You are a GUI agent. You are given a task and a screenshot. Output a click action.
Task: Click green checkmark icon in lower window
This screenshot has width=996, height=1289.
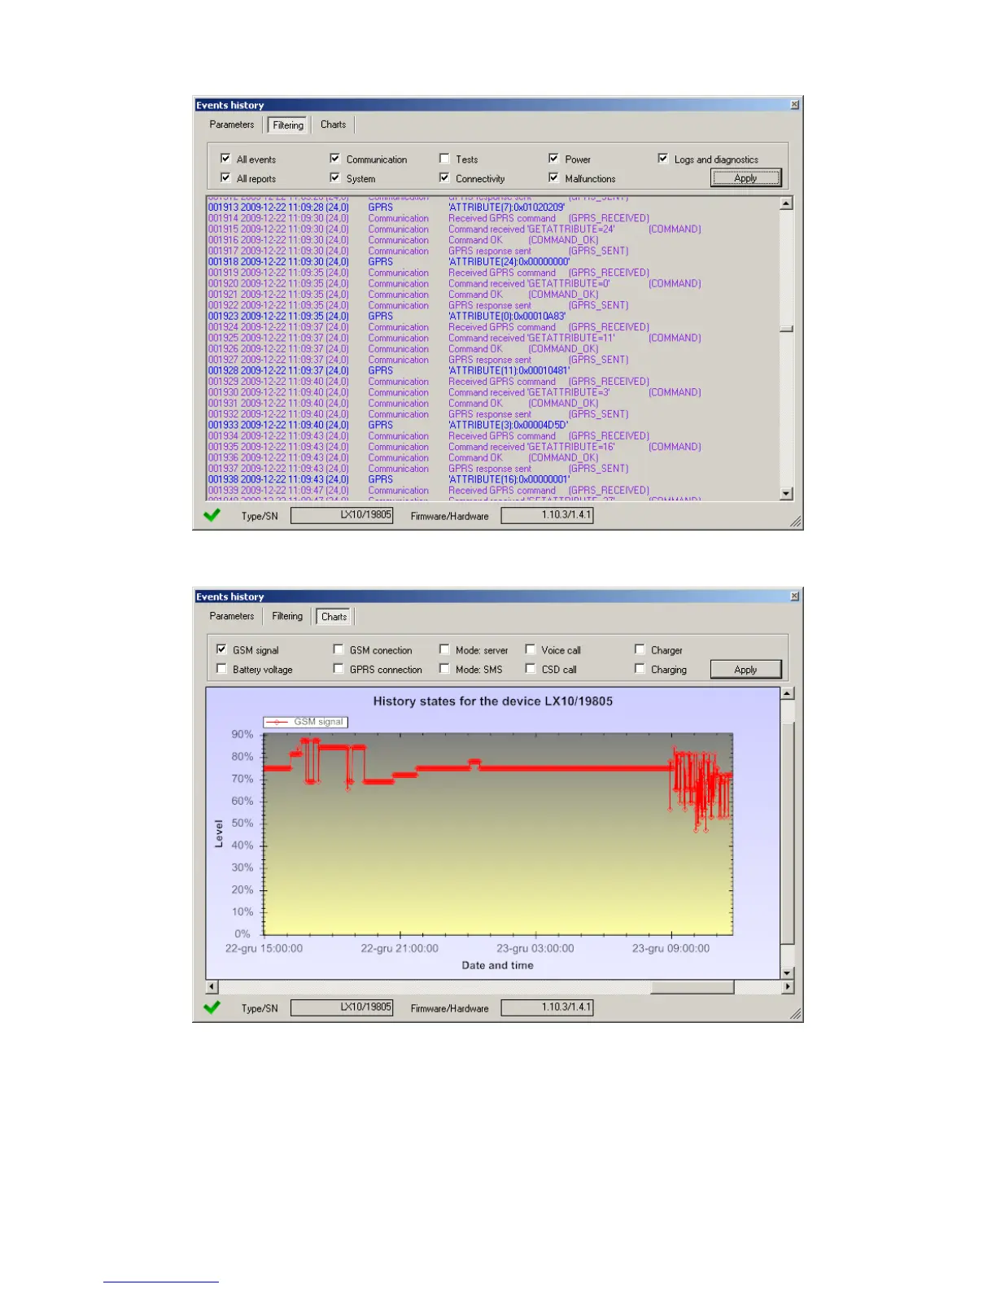click(x=212, y=1007)
